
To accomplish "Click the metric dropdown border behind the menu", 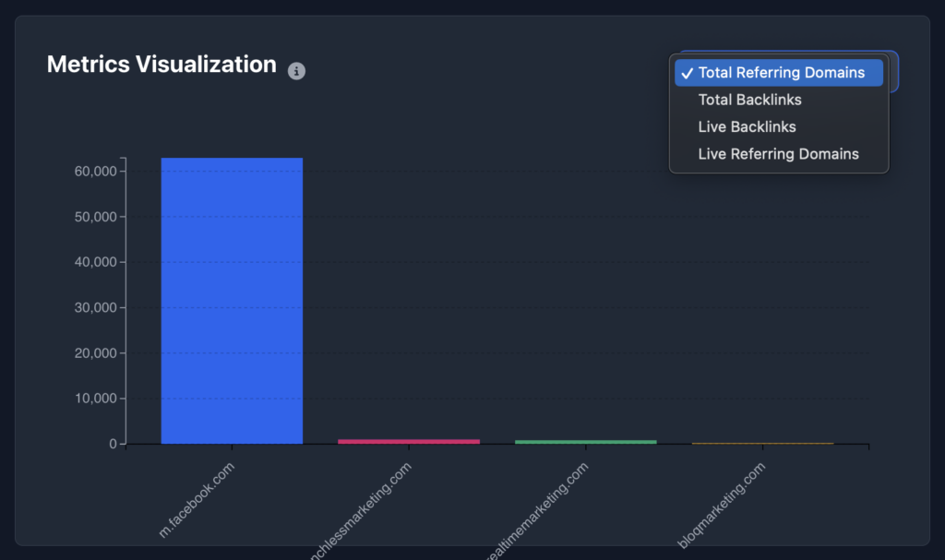I will pos(893,72).
